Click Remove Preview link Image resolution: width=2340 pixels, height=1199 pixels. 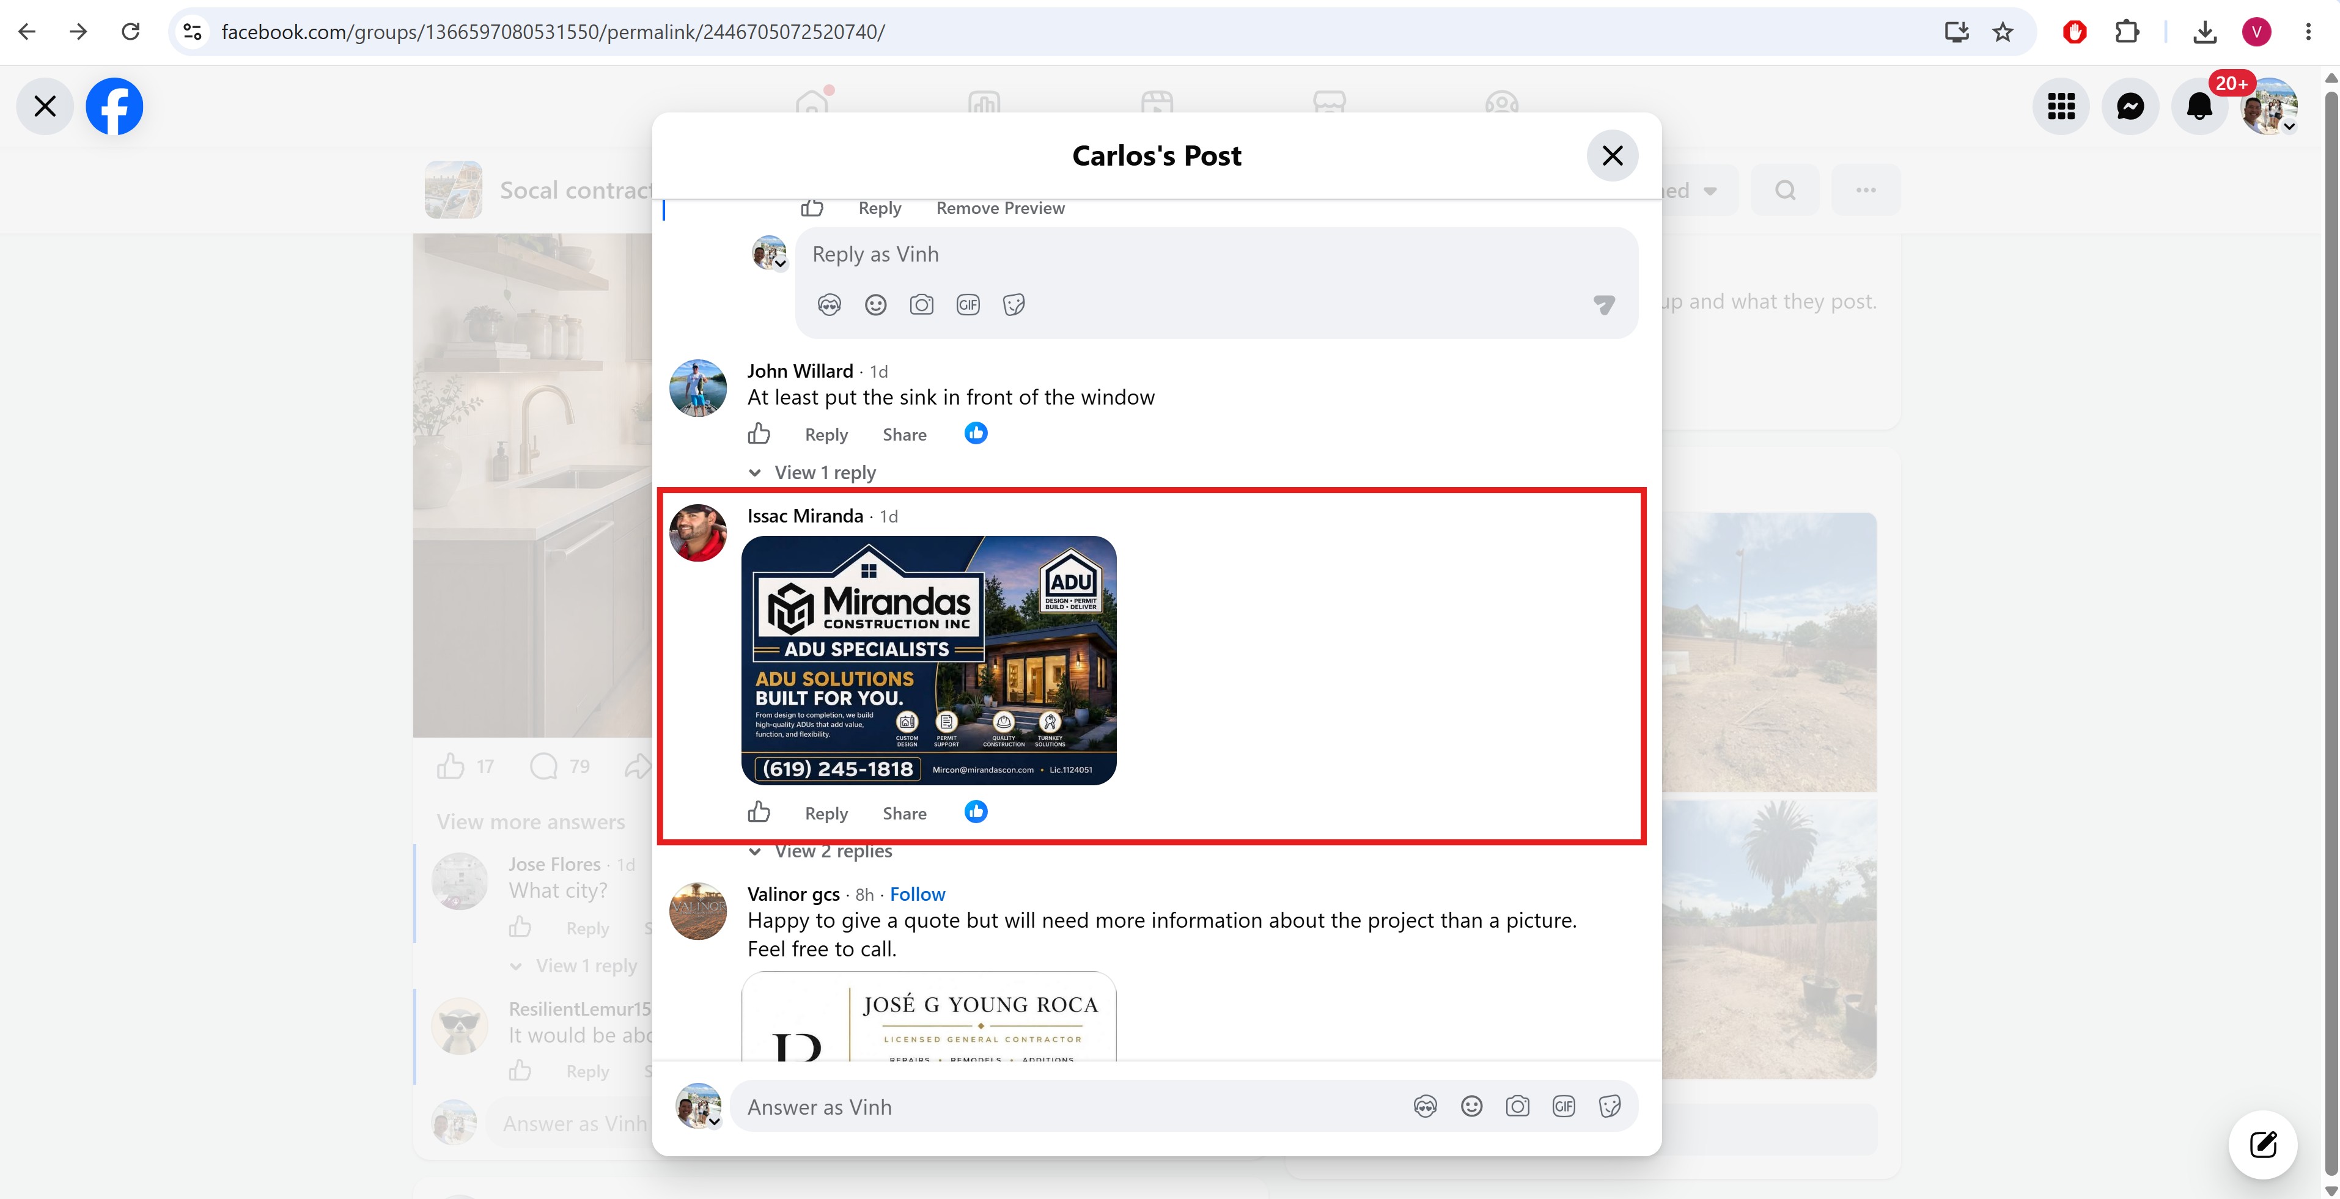click(1000, 208)
